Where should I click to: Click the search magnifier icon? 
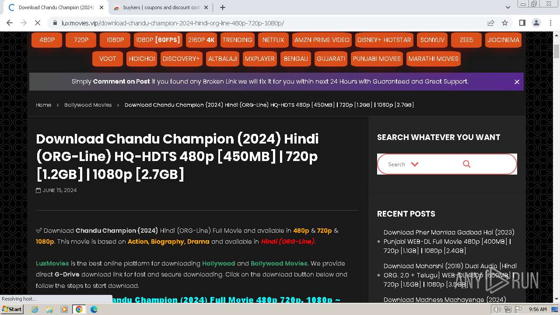[x=466, y=164]
